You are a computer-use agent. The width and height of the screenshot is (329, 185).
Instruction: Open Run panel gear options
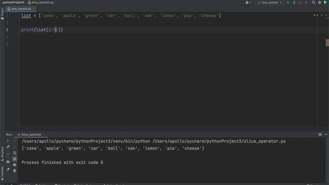click(320, 134)
